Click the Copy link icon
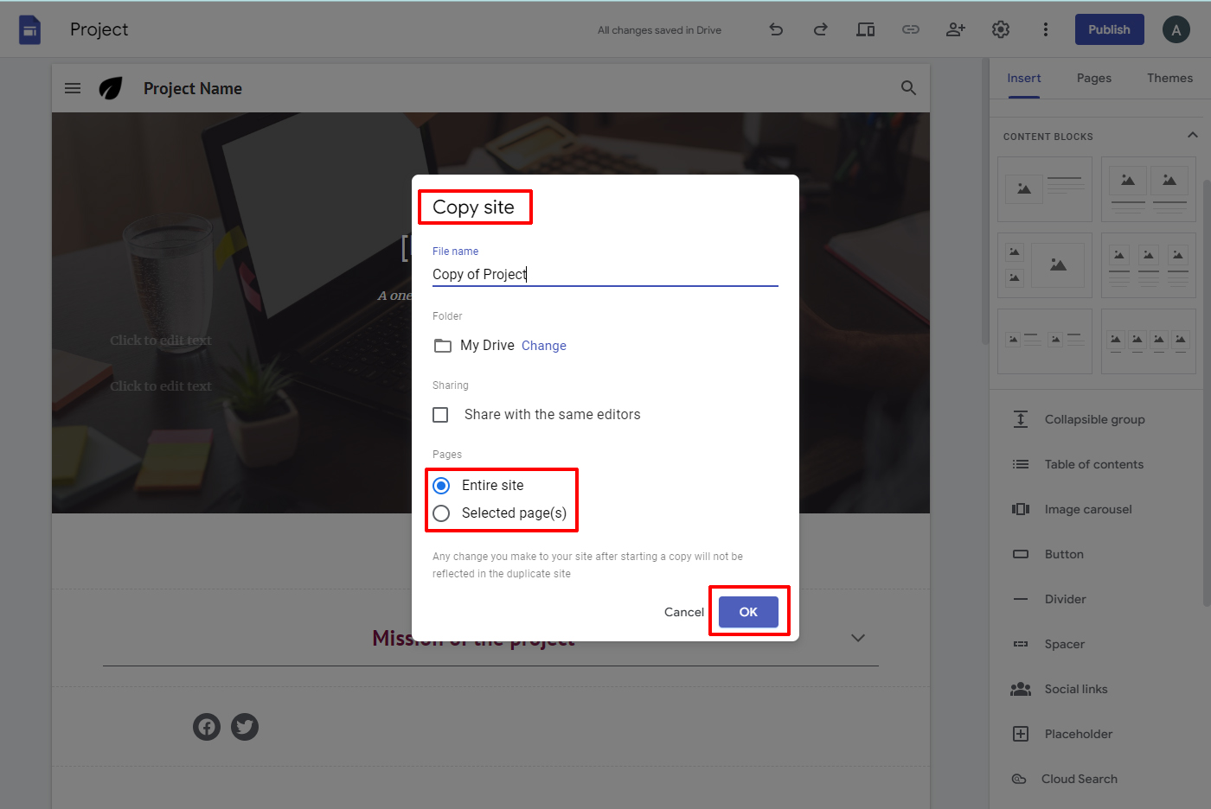Viewport: 1211px width, 809px height. pyautogui.click(x=910, y=29)
